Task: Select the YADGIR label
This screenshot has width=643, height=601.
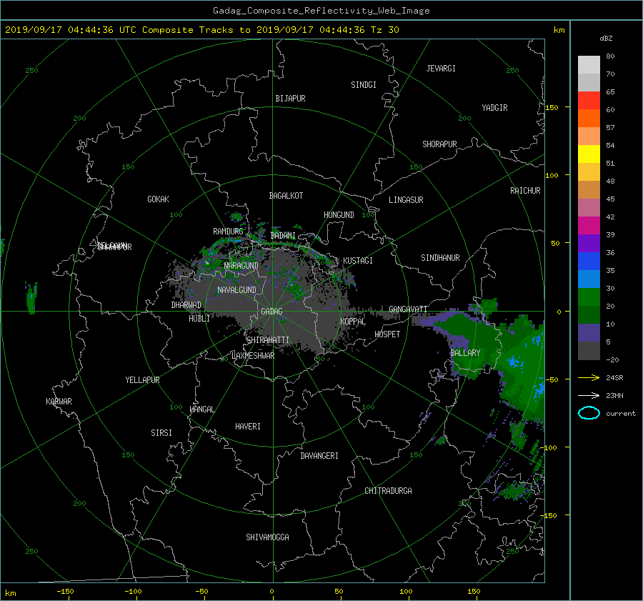Action: [x=494, y=108]
